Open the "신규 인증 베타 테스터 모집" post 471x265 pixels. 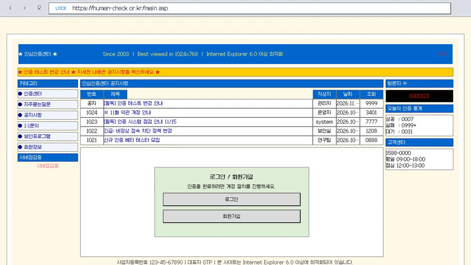(132, 140)
